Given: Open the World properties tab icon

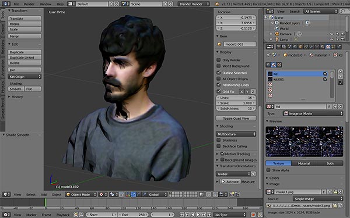Looking at the screenshot, I should [295, 47].
